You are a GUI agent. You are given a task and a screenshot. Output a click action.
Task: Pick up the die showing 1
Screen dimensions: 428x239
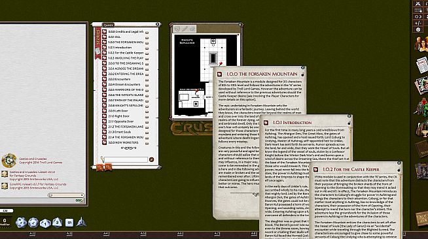pyautogui.click(x=45, y=223)
